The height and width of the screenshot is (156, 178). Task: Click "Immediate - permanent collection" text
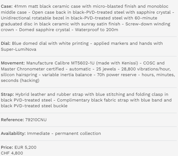(x=64, y=133)
